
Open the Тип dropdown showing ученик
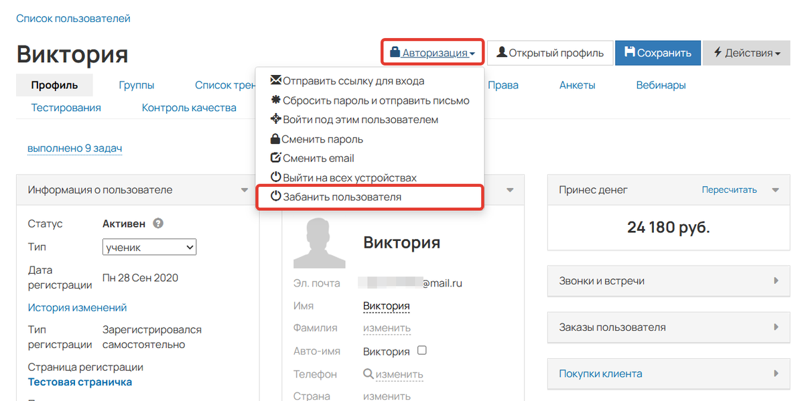coord(149,246)
